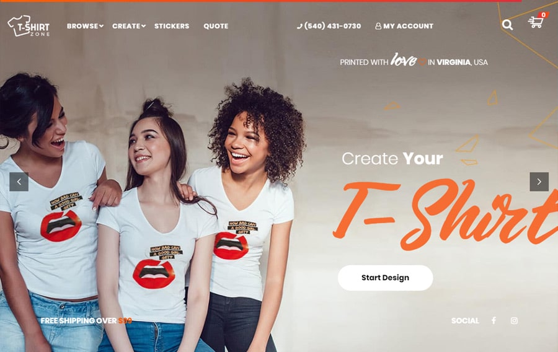558x352 pixels.
Task: Go to the previous slide arrow
Action: click(x=19, y=182)
